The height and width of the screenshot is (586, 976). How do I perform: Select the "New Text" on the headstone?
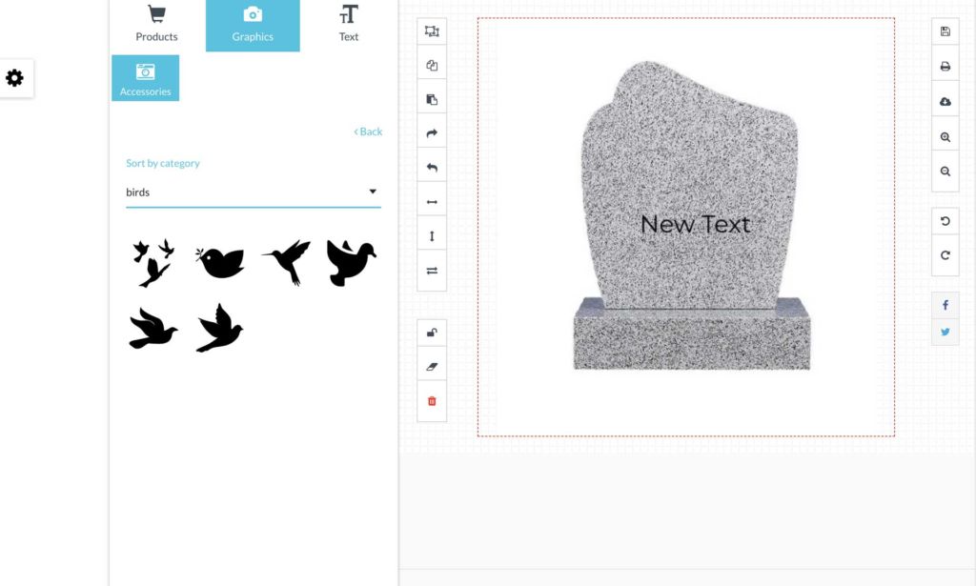point(695,225)
